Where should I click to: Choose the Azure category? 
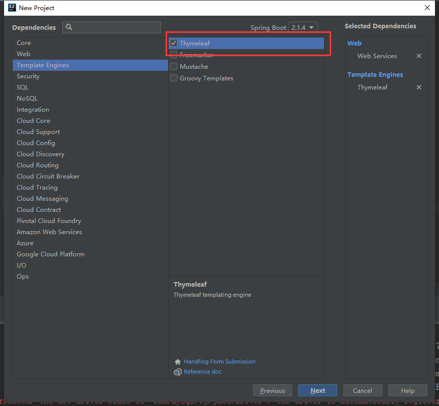coord(90,243)
